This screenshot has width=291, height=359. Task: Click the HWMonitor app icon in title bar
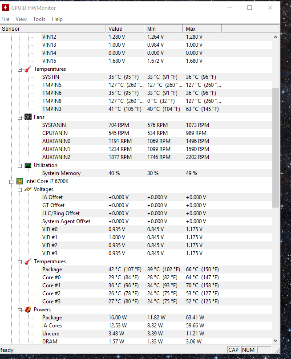click(x=6, y=8)
